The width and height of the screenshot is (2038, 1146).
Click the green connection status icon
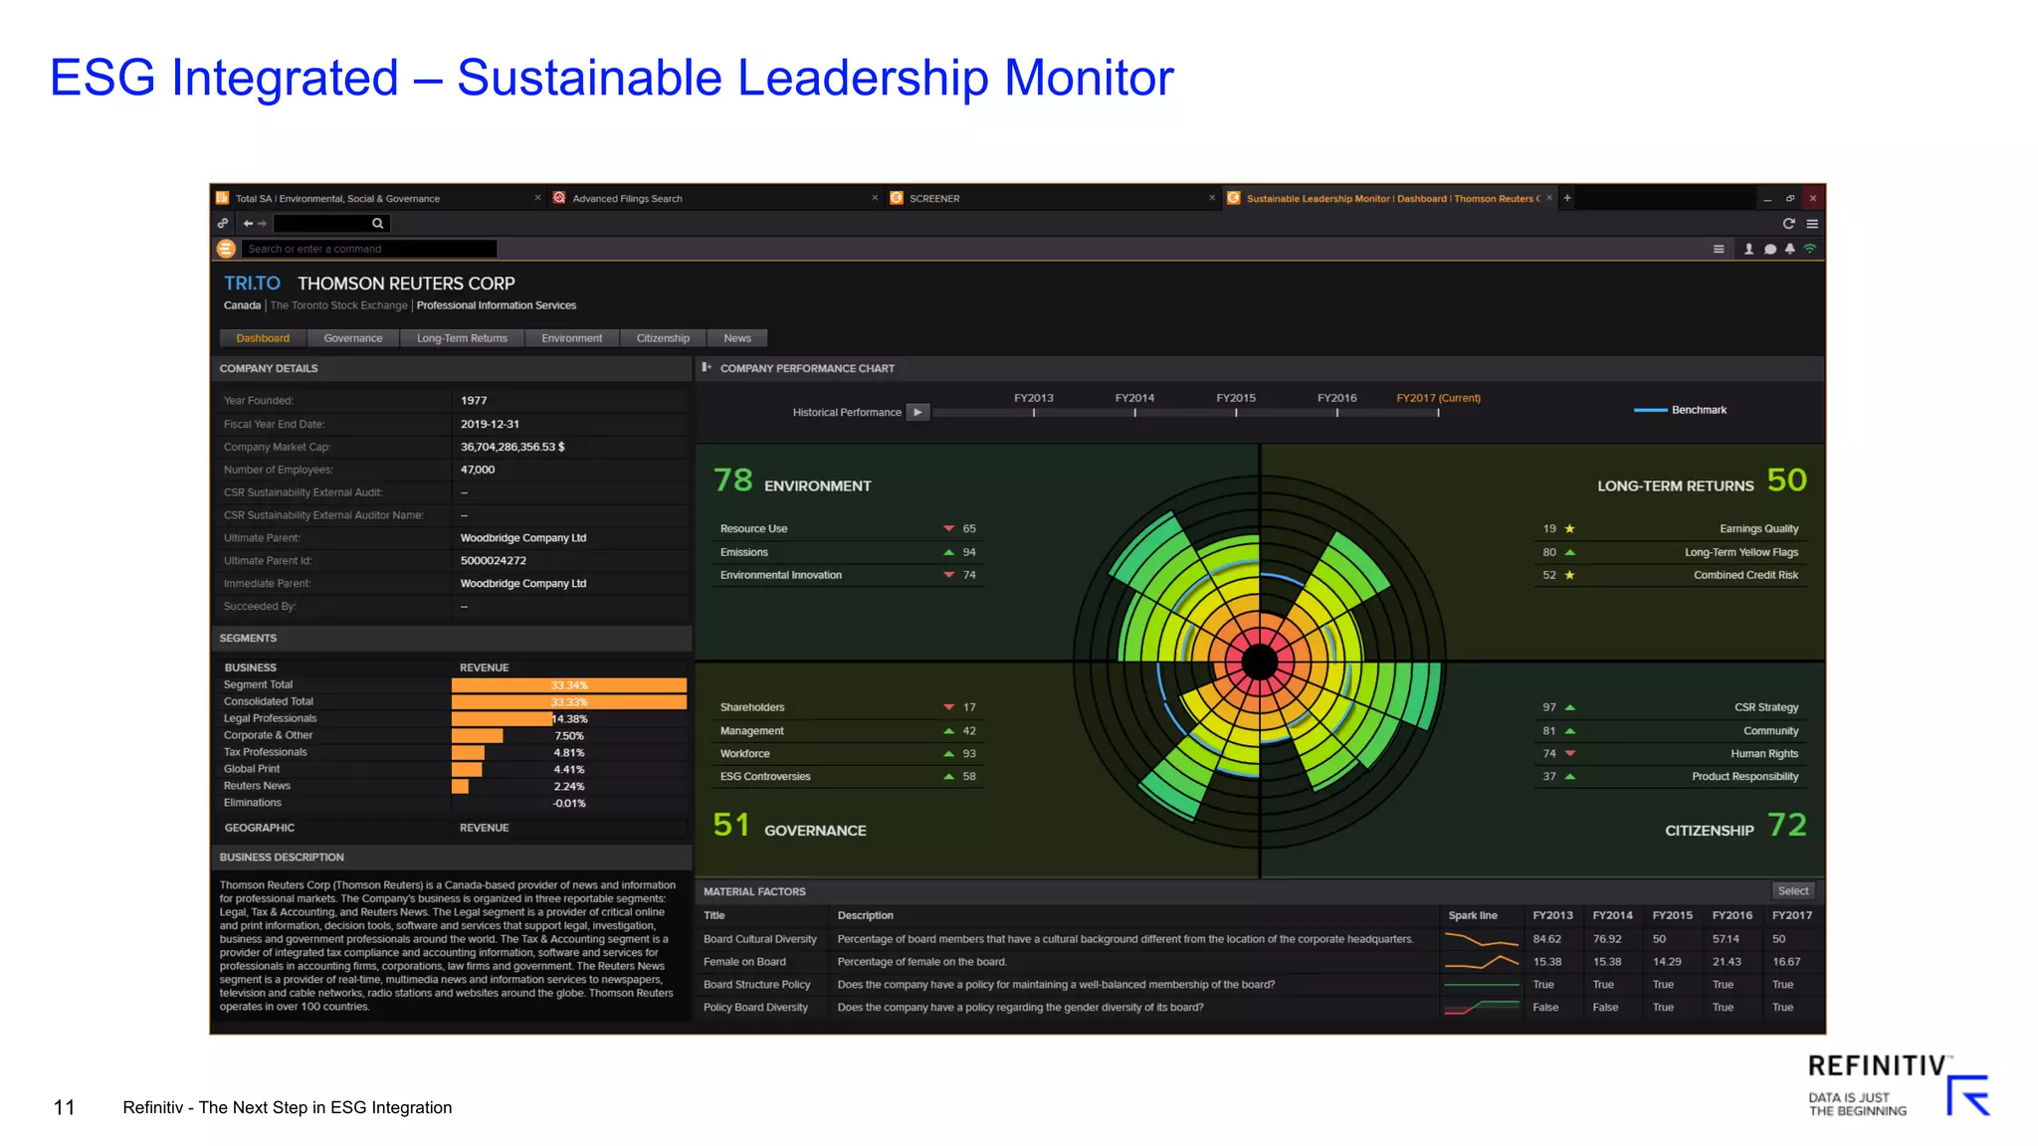point(1810,249)
